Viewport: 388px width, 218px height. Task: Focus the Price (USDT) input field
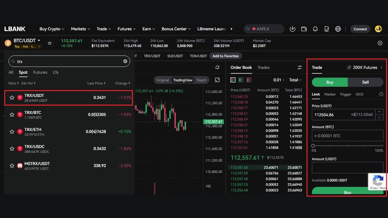(344, 115)
